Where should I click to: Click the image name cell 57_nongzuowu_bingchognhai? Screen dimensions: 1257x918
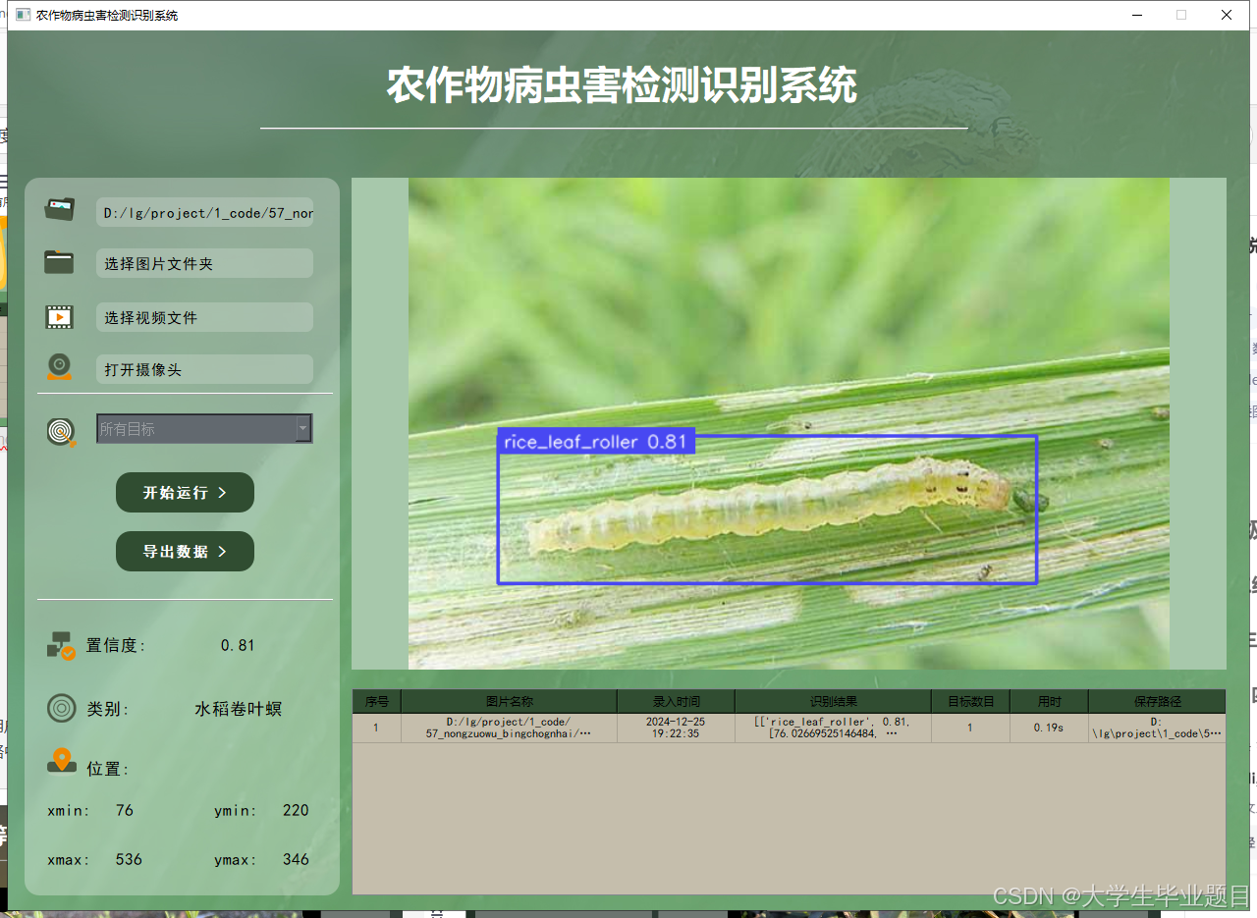pos(510,728)
